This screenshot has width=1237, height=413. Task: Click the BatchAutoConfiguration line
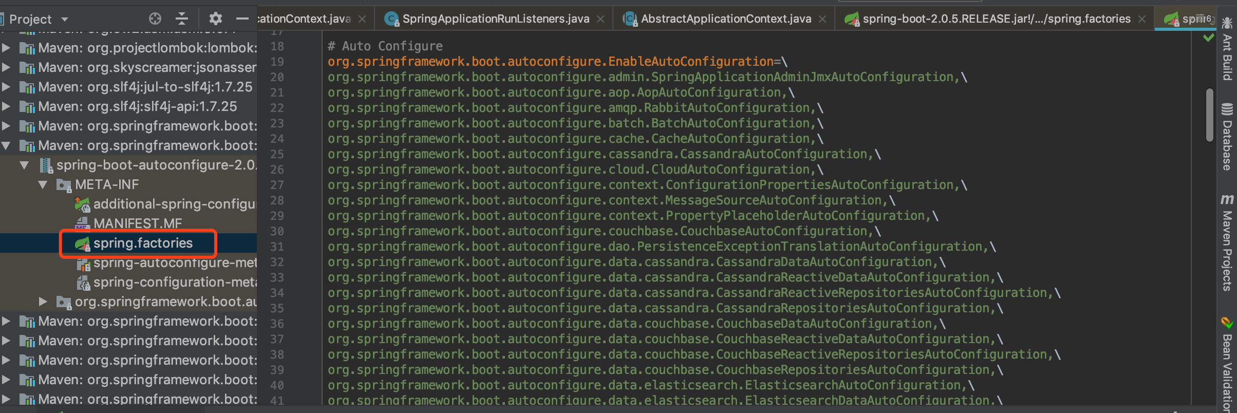[x=575, y=123]
